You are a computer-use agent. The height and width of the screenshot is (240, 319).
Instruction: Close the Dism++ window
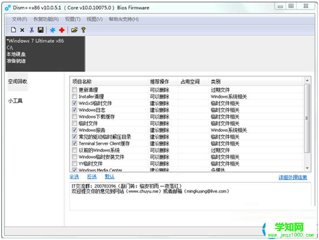306,6
